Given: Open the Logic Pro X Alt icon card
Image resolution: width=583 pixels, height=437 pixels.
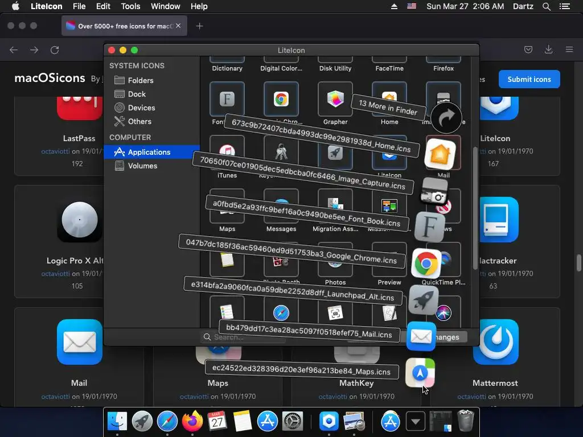Looking at the screenshot, I should 79,220.
